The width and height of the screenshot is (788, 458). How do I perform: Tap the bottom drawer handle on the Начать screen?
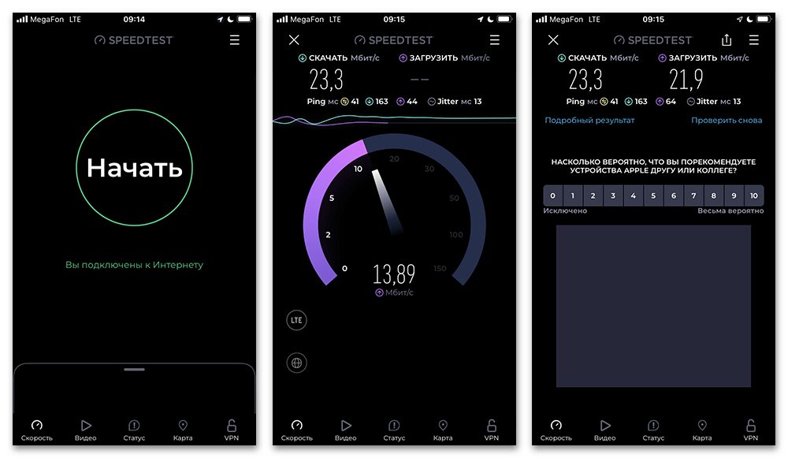[x=134, y=370]
